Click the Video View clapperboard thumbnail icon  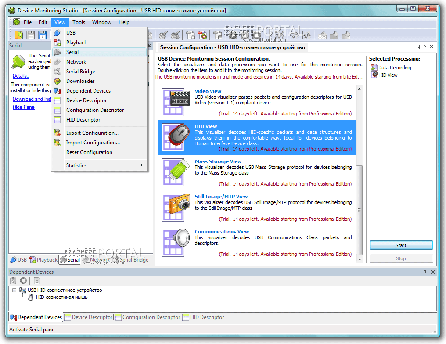point(176,102)
